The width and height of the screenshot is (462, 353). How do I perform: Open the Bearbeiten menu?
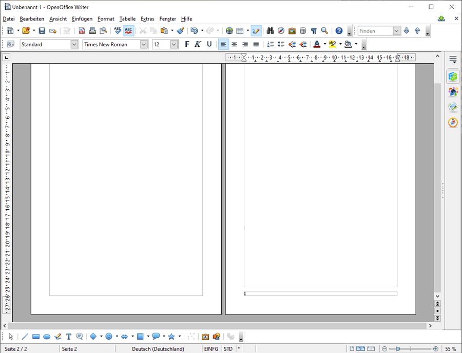32,19
